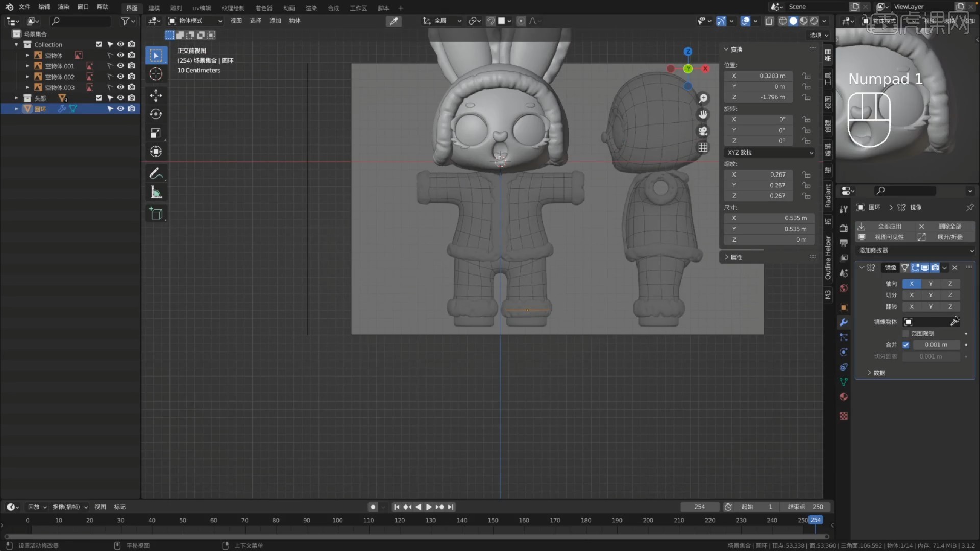Click the eyedropper icon in viewport header
The image size is (980, 551).
point(394,21)
